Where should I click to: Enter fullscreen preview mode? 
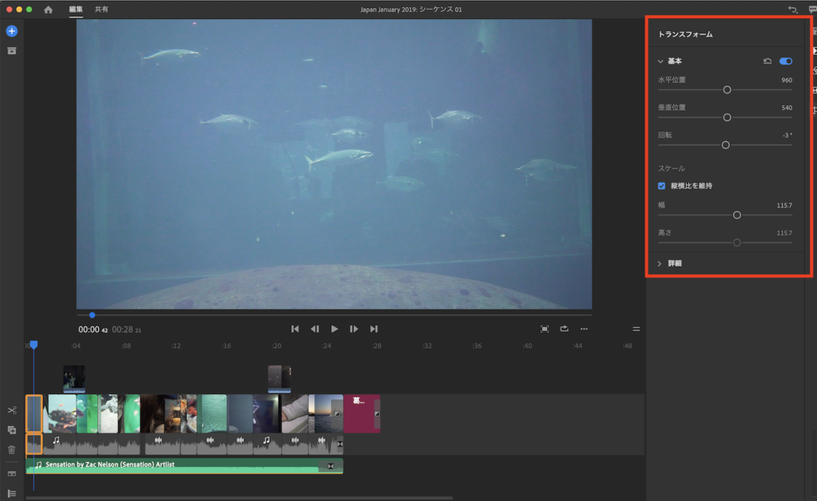point(545,329)
